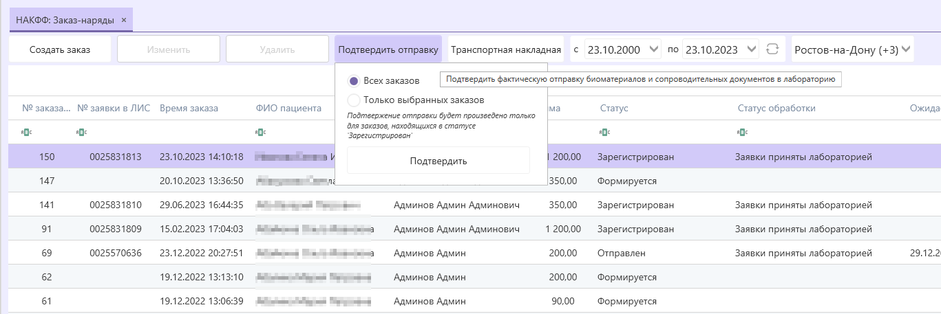941x314 pixels.
Task: Sort by Время заказа column header
Action: [189, 108]
